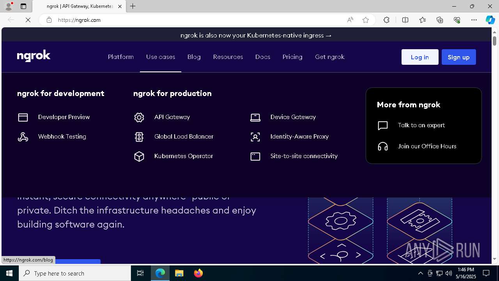Open the Platform menu
This screenshot has height=281, width=499.
(x=121, y=57)
